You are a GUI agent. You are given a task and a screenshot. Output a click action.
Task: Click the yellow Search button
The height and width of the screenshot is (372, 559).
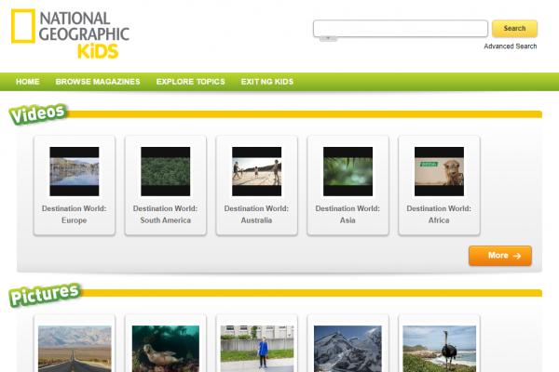514,29
